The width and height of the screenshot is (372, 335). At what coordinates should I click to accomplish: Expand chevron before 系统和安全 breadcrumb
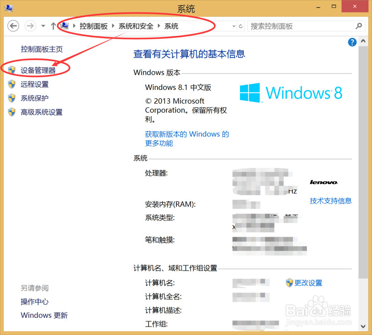point(113,26)
